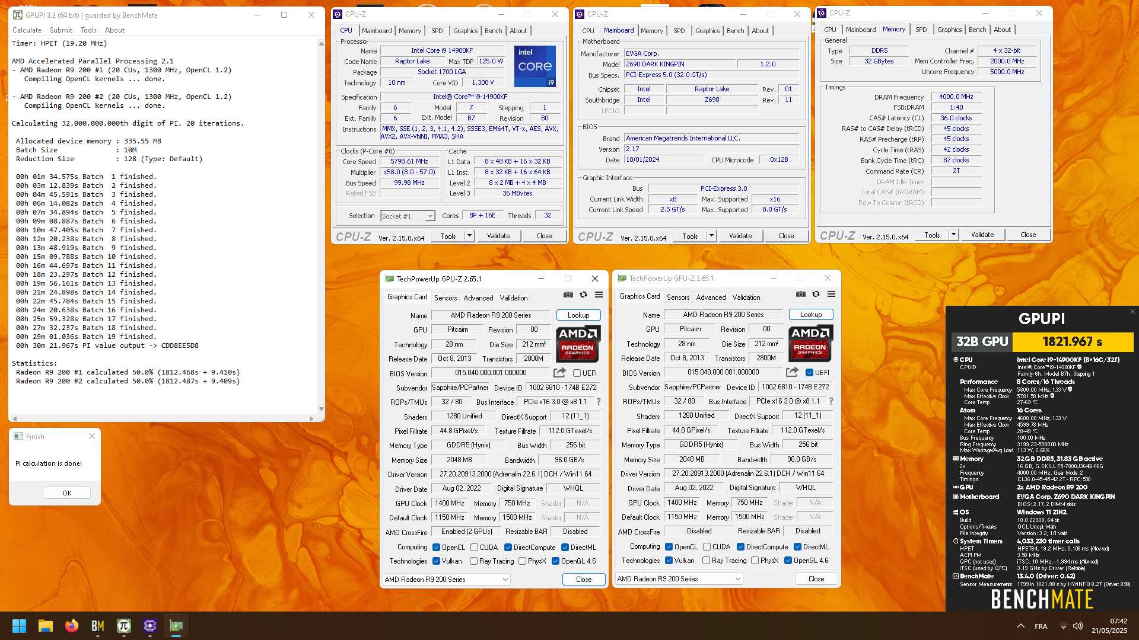Click AMD Radeon logo in right GPU-Z

pos(810,343)
